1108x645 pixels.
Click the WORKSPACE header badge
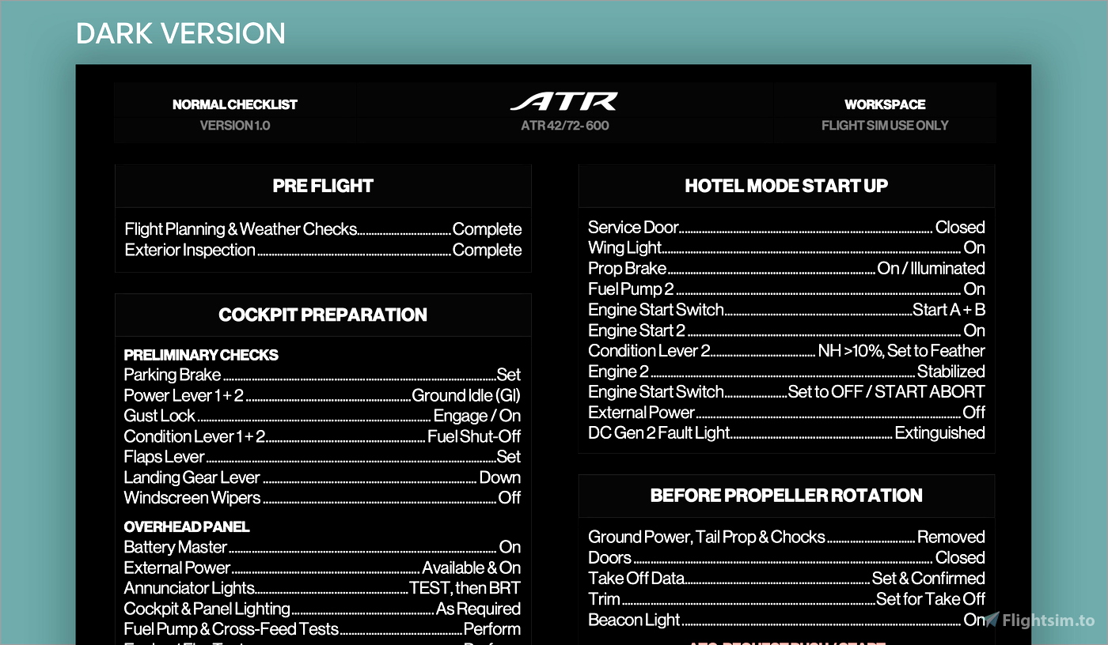[884, 104]
